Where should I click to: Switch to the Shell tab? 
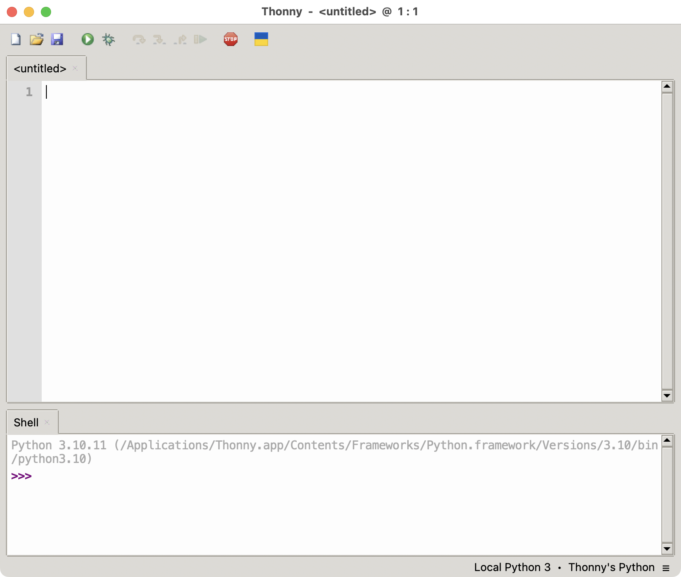pos(26,423)
